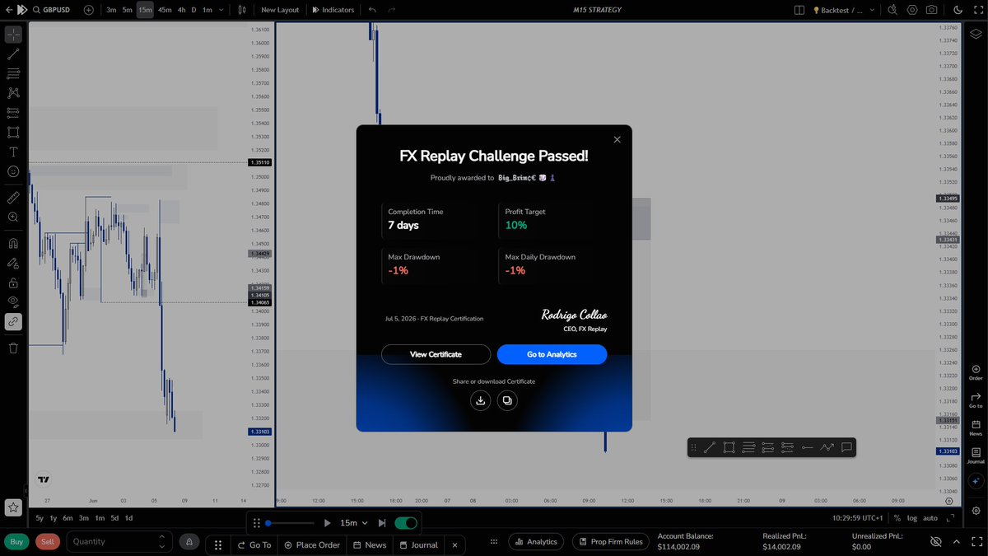Screen dimensions: 988x556
Task: Open favorites star in left sidebar
Action: coord(12,507)
